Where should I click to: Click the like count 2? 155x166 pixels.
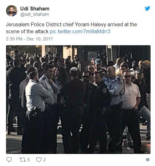pyautogui.click(x=45, y=160)
